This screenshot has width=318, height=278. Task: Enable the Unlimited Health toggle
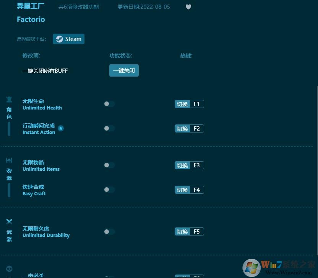(x=109, y=104)
